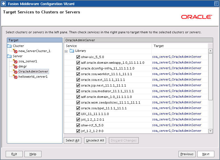220x160 pixels.
Task: Click the Discard Changes button
Action: (x=124, y=140)
